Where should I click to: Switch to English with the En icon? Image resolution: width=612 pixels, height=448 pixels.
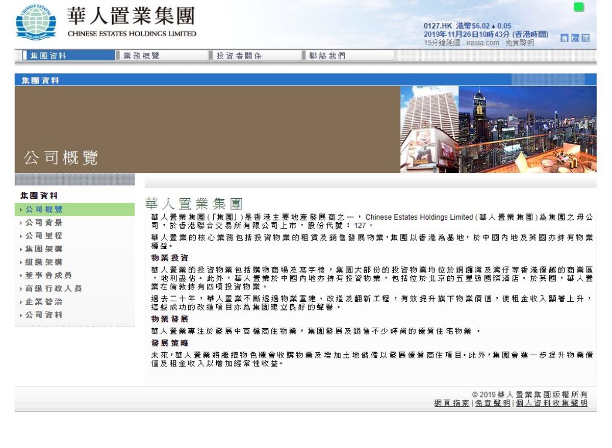point(575,38)
